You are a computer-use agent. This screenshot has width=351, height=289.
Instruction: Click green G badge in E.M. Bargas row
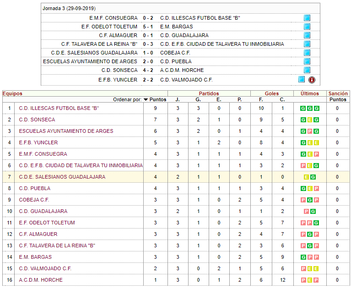click(303, 257)
